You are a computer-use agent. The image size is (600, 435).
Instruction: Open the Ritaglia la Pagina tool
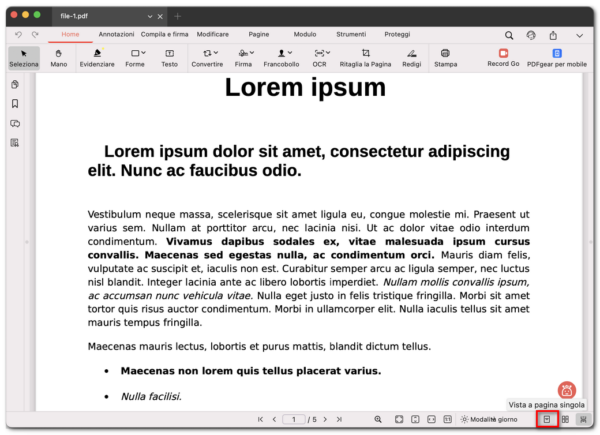click(365, 58)
